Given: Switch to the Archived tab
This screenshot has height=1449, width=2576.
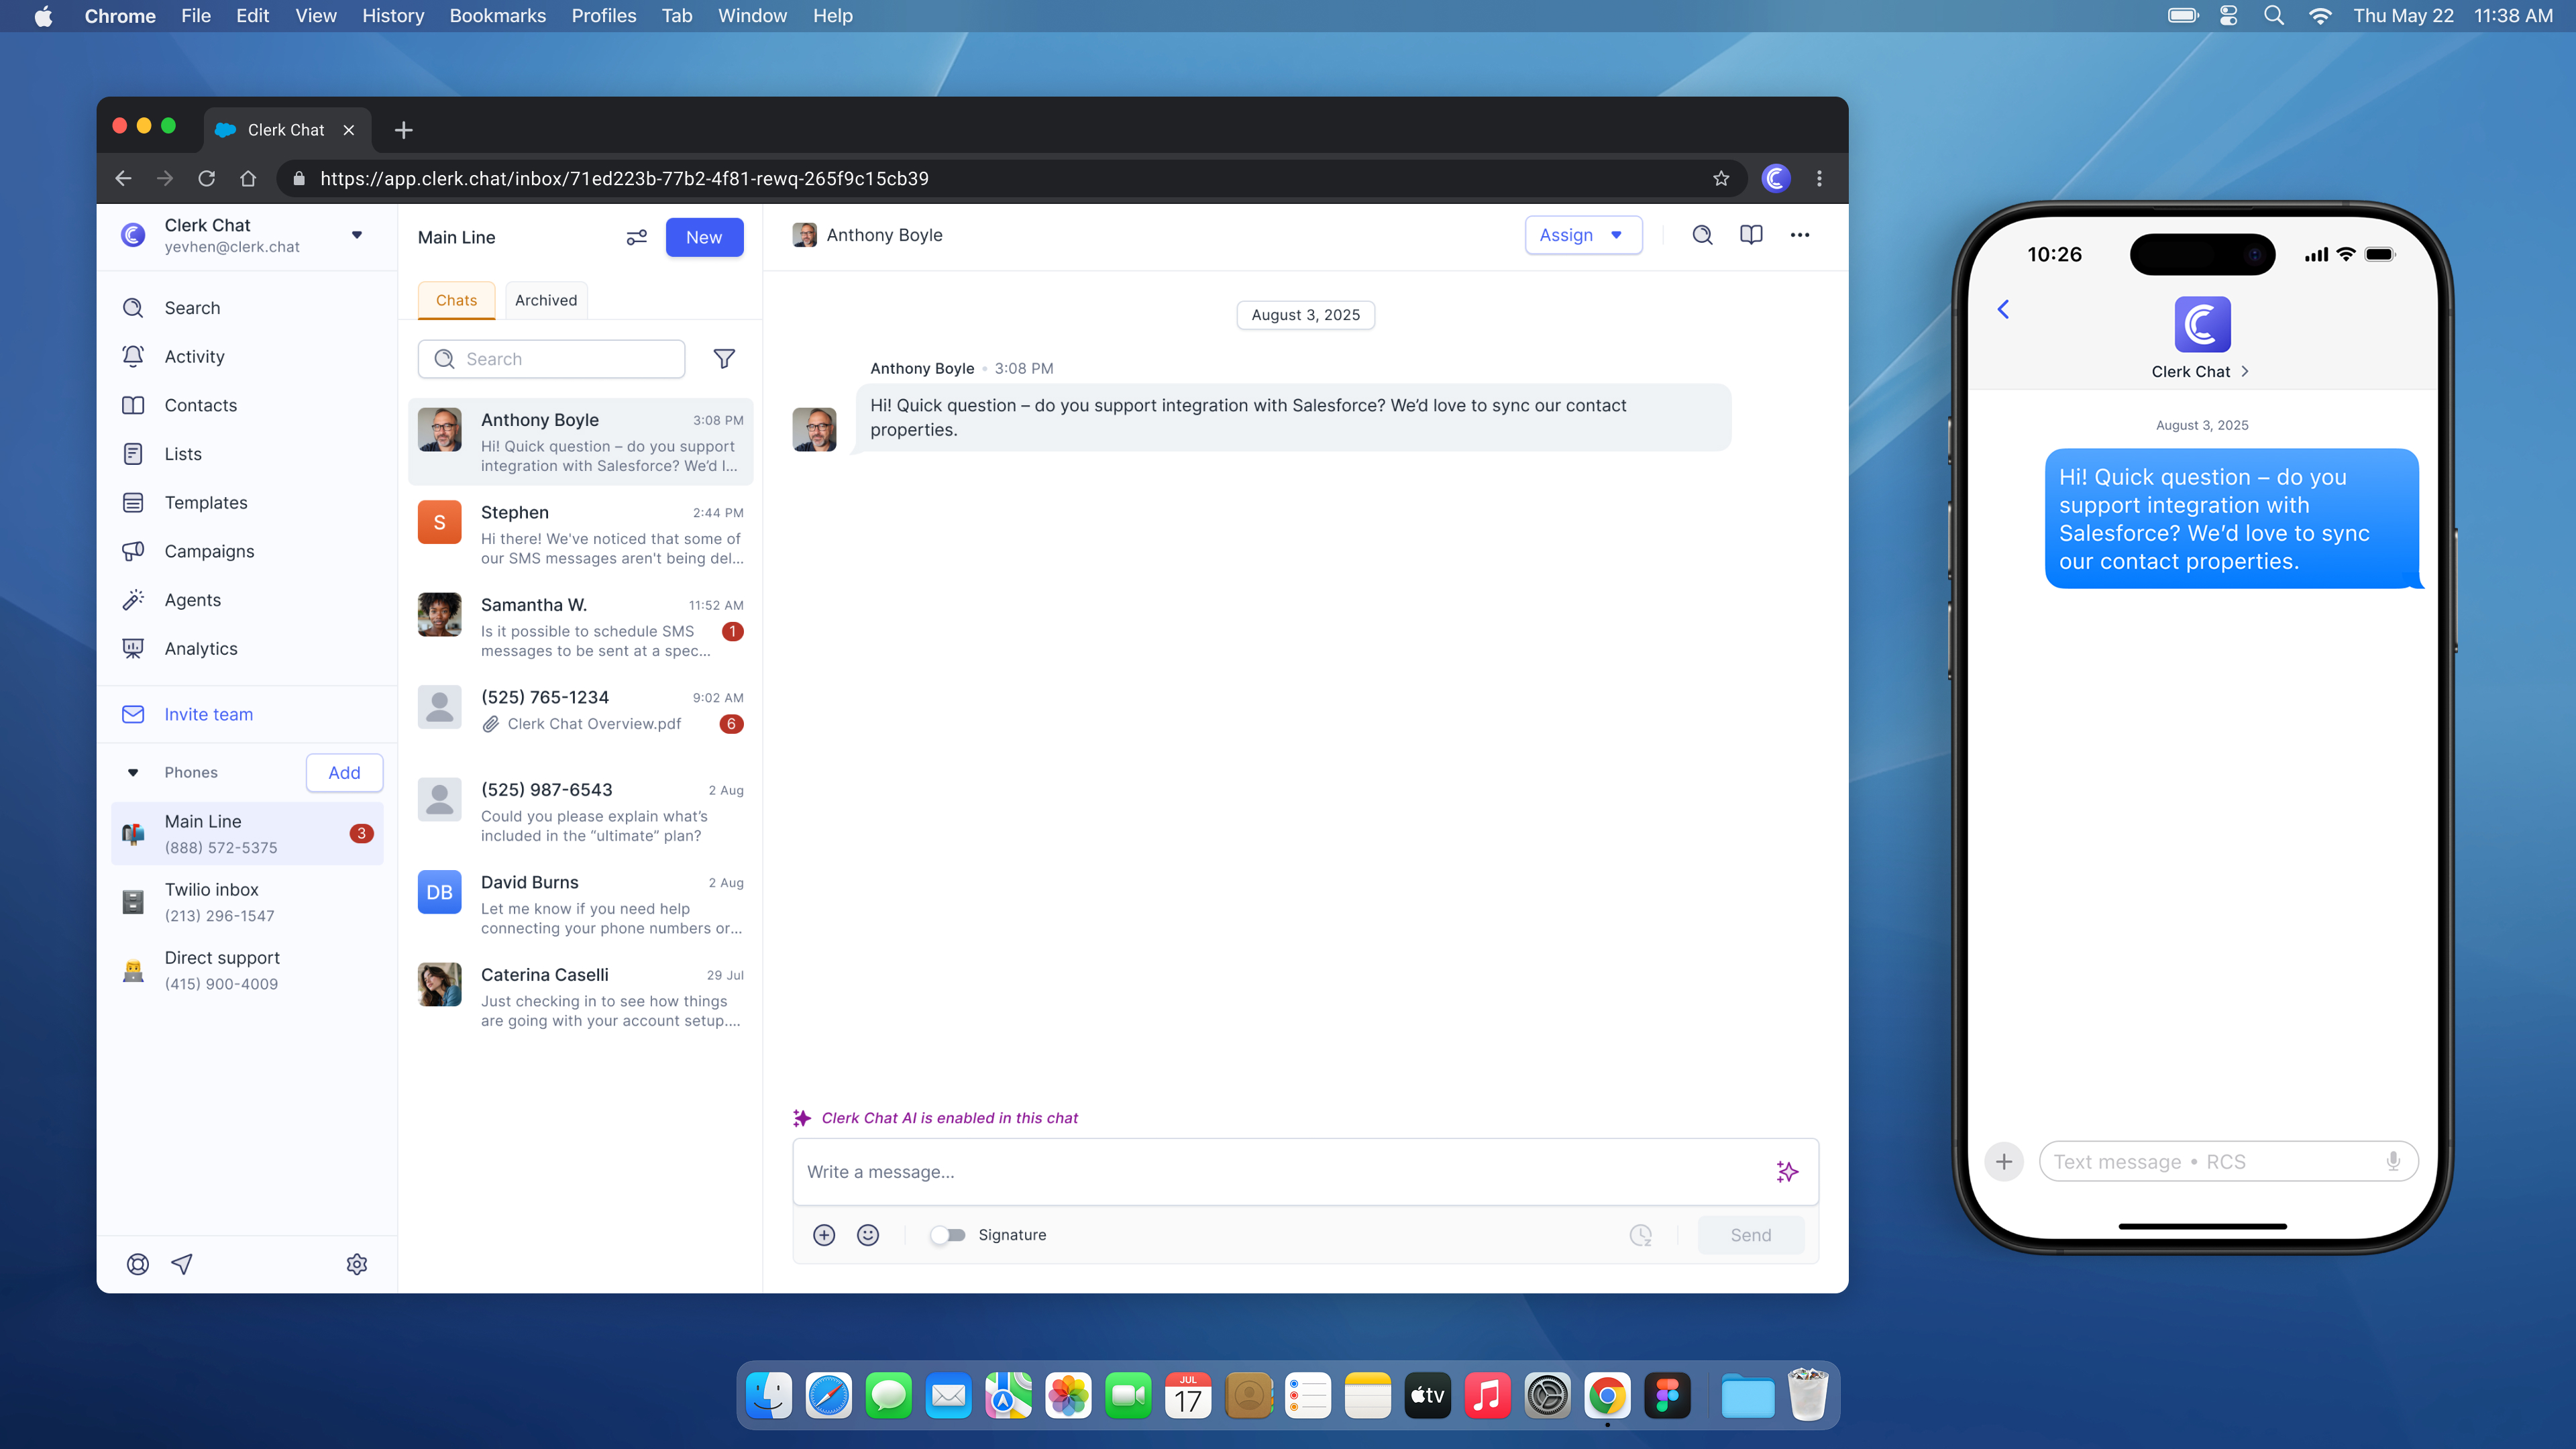Looking at the screenshot, I should click(546, 300).
